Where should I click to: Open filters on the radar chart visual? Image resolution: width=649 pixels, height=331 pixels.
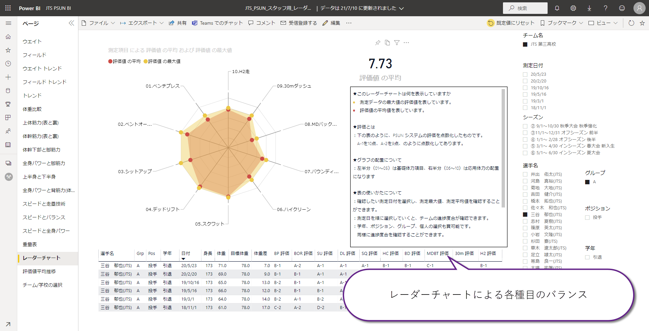[x=396, y=43]
